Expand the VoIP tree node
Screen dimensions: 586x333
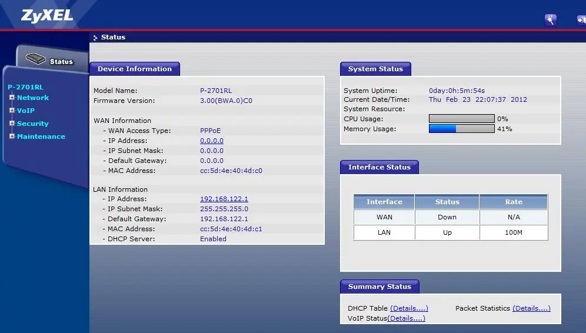[x=12, y=111]
